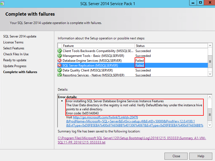Click the 'Error code: 0x851A0043' text
Image resolution: width=215 pixels, height=161 pixels.
click(x=83, y=113)
